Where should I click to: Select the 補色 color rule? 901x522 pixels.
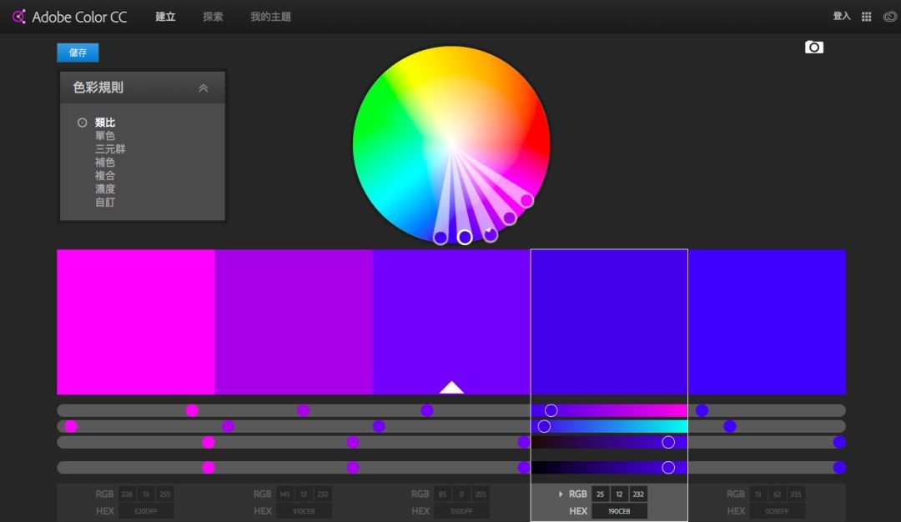pos(105,163)
